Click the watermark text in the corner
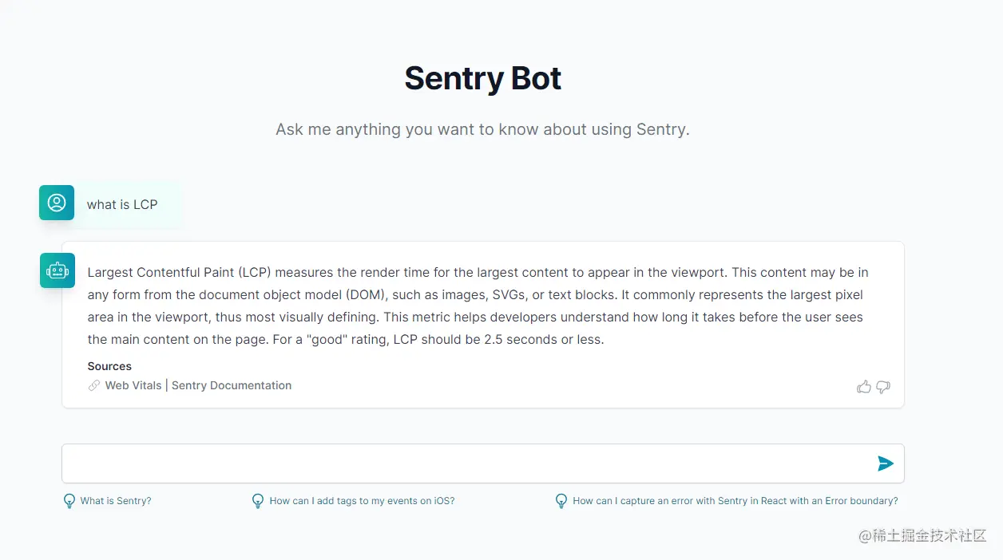The height and width of the screenshot is (560, 1003). click(x=922, y=535)
